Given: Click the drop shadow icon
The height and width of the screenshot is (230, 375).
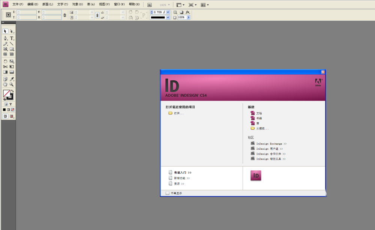Looking at the screenshot, I should point(181,12).
